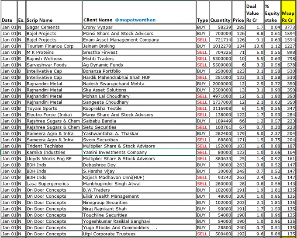Select the Date column header
The width and height of the screenshot is (297, 238).
pos(9,12)
